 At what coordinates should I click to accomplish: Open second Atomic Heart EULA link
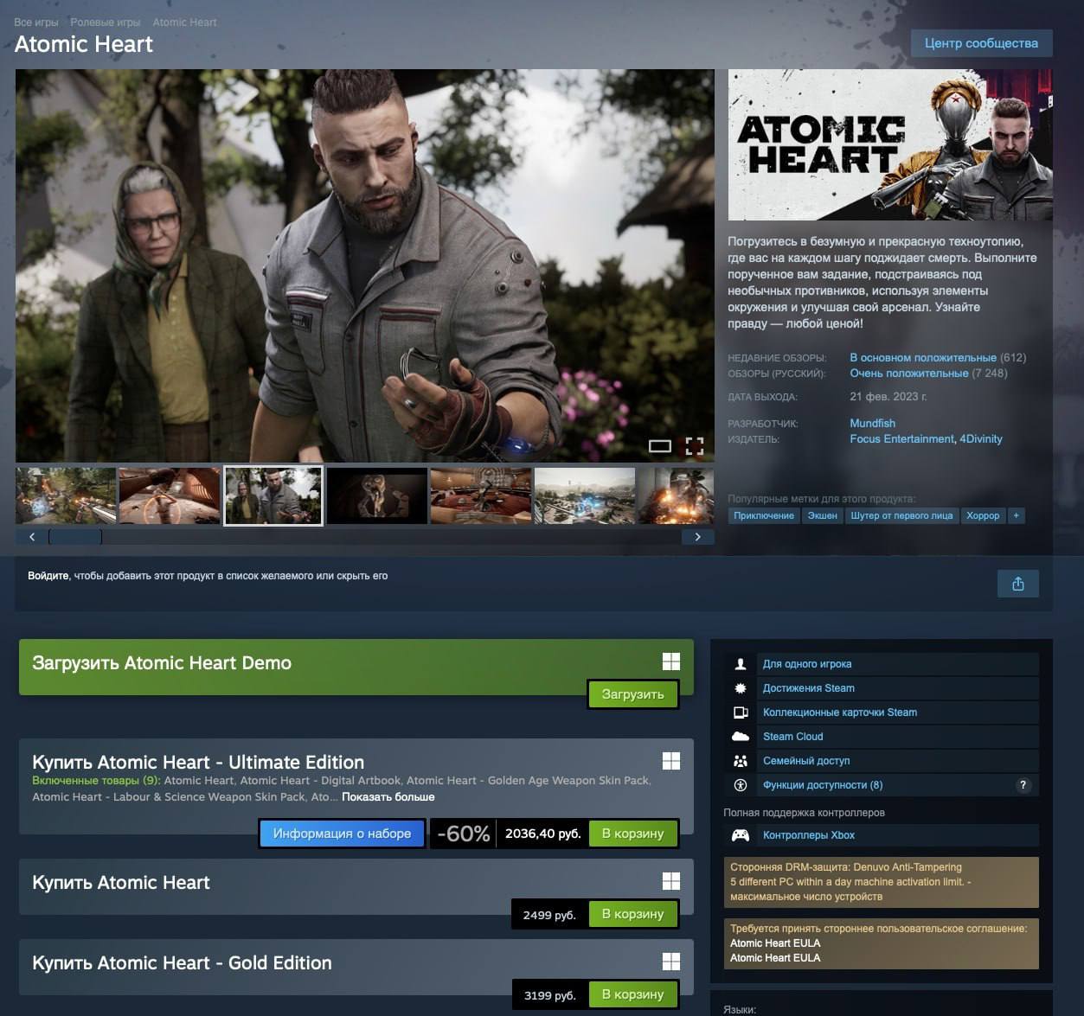[x=775, y=958]
